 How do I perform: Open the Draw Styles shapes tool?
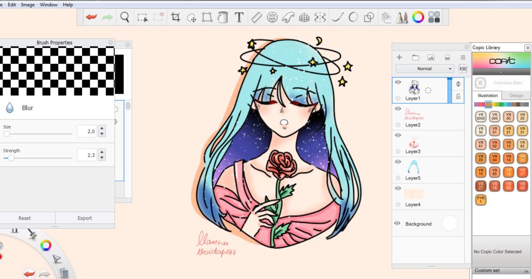coord(369,17)
